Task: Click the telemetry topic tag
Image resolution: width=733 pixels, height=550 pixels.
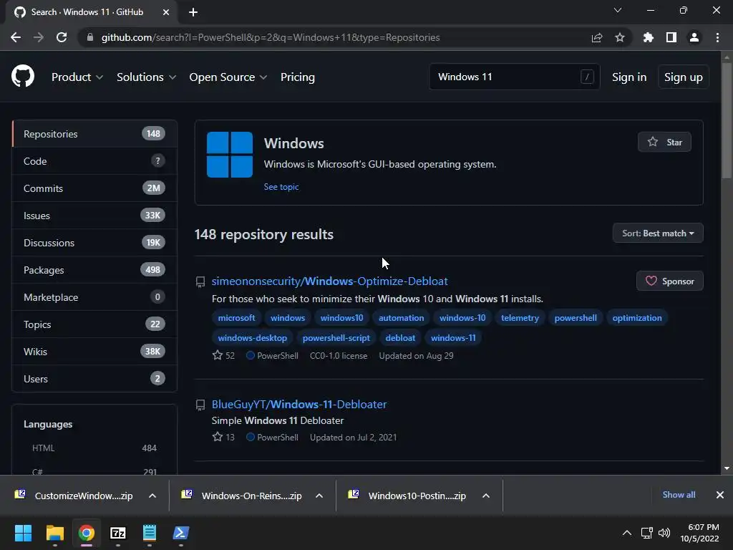Action: pos(520,317)
